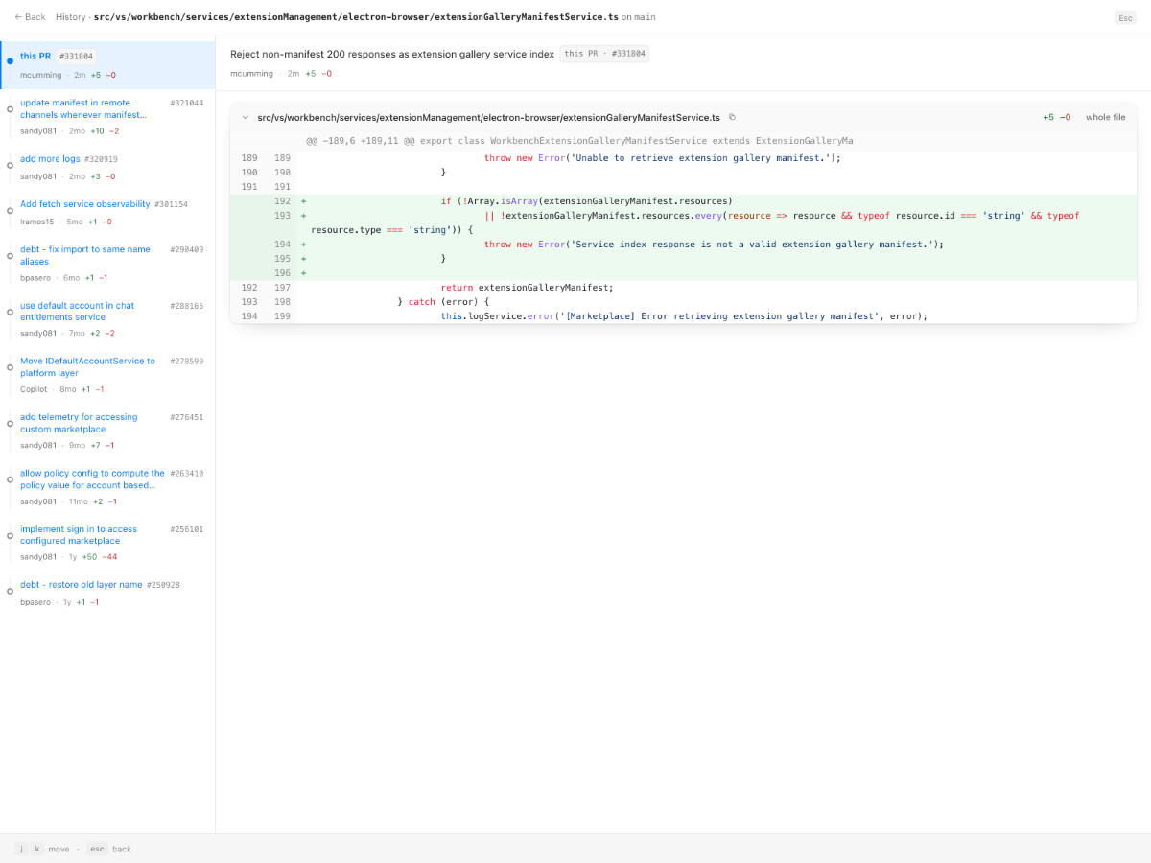The width and height of the screenshot is (1151, 863).
Task: Click author 'lramos15' in history list
Action: pos(37,222)
